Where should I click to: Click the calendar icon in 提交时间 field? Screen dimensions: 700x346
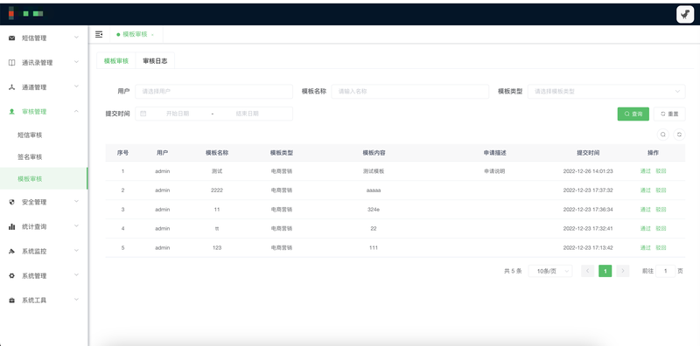tap(143, 114)
